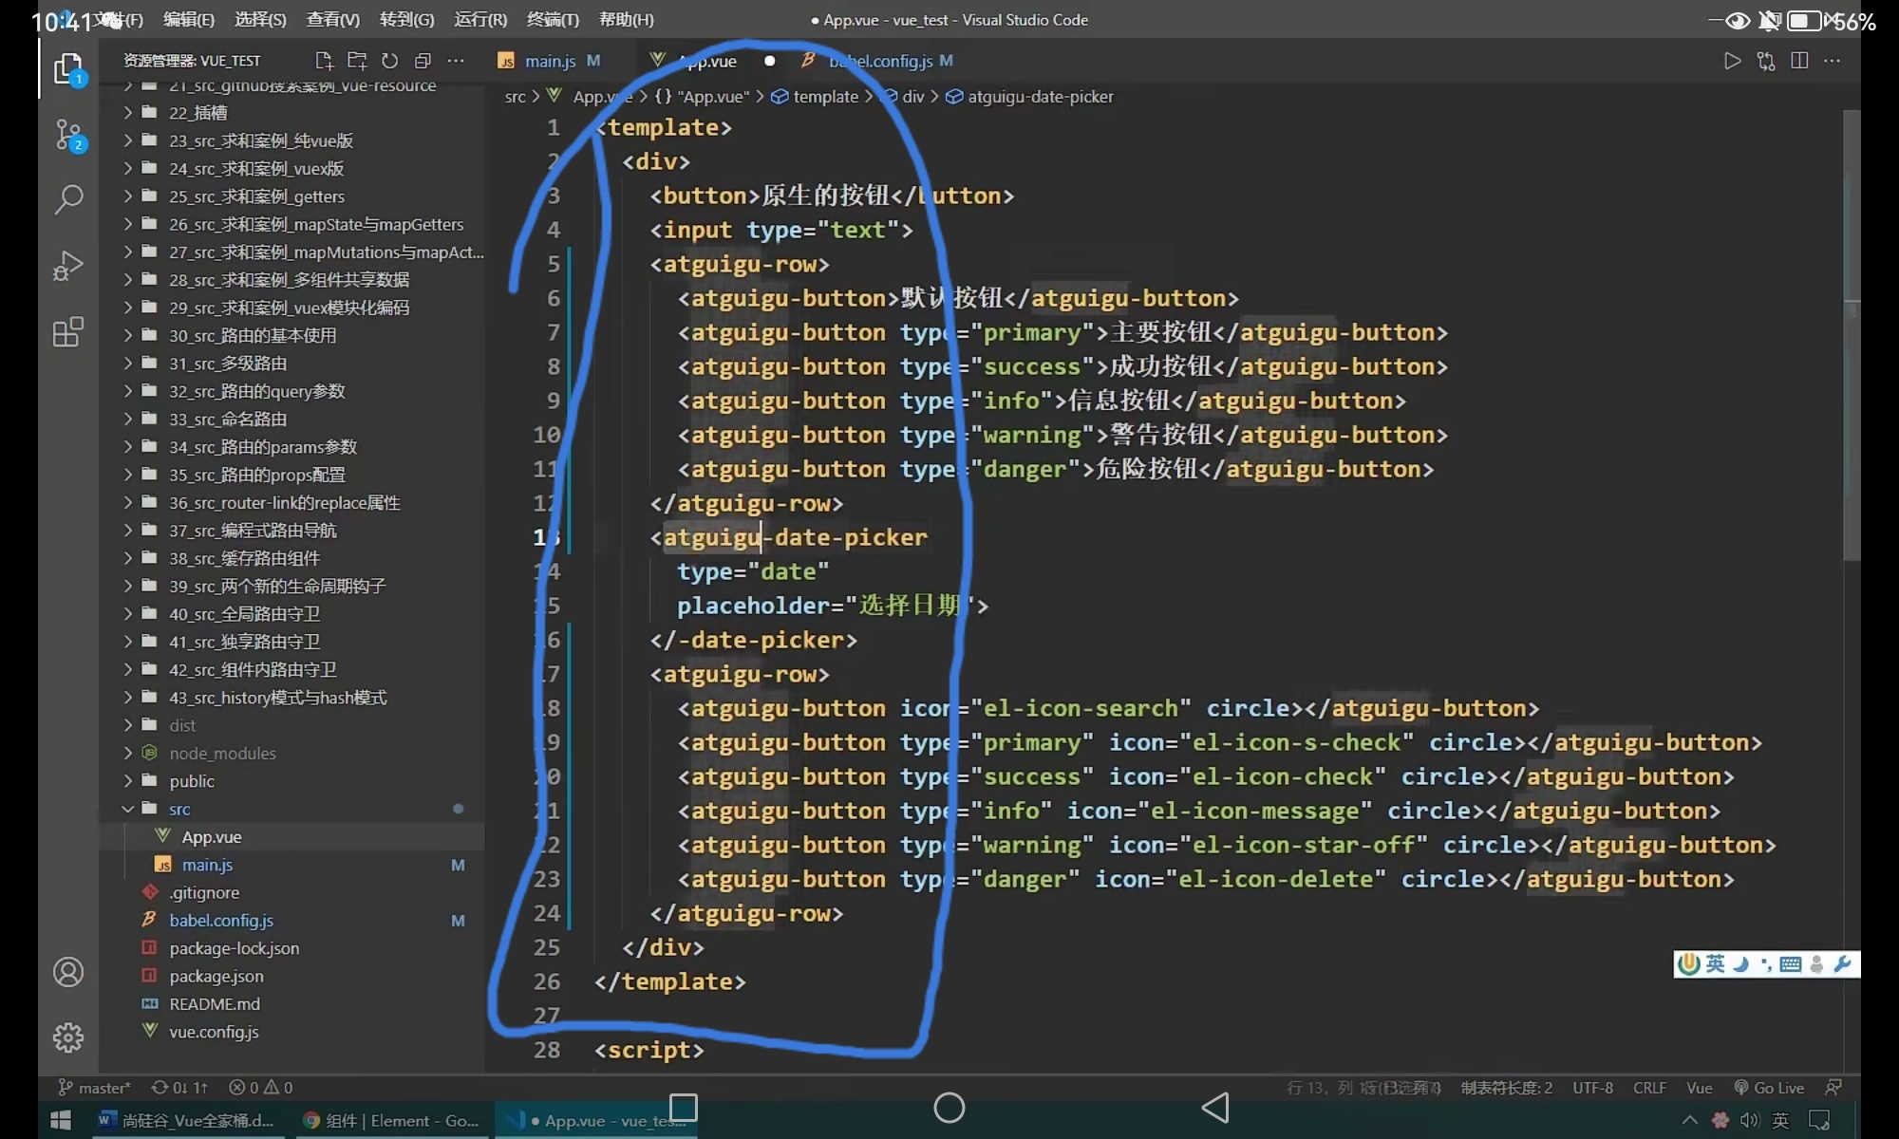Expand the public folder
The height and width of the screenshot is (1139, 1899).
[x=191, y=781]
